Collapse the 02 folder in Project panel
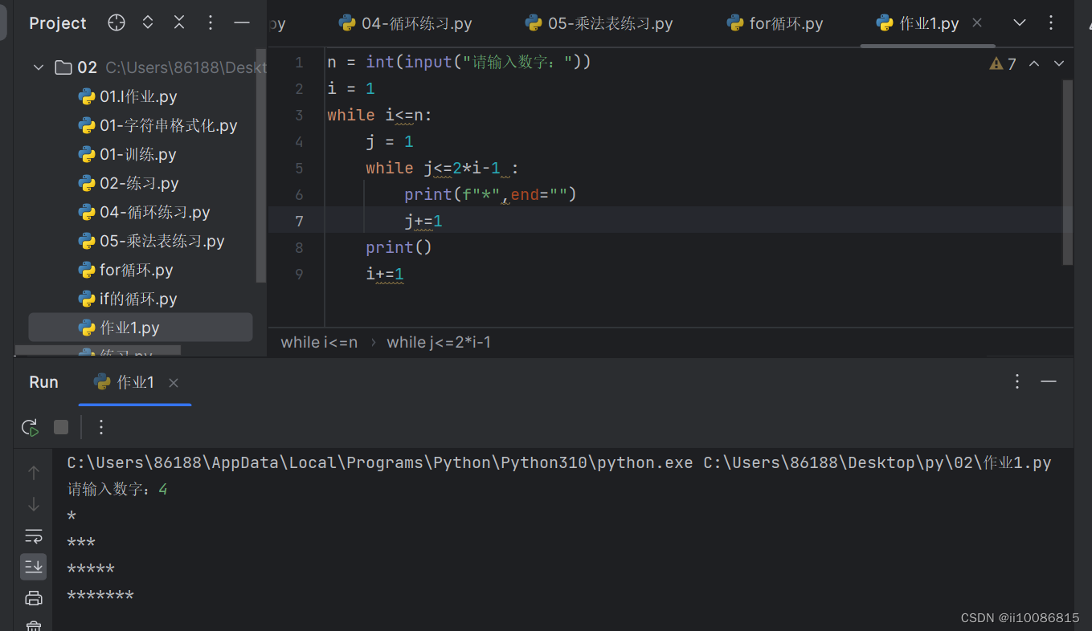The height and width of the screenshot is (631, 1092). tap(38, 67)
